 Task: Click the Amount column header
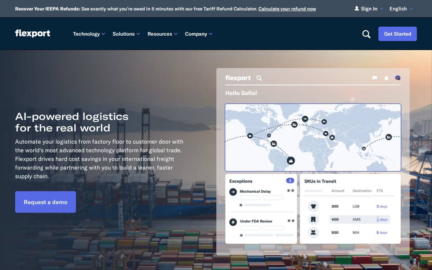pos(338,191)
